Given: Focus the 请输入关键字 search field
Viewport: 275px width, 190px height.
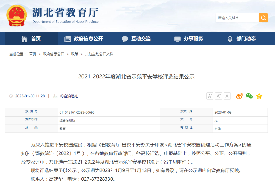Looking at the screenshot, I should [x=237, y=18].
